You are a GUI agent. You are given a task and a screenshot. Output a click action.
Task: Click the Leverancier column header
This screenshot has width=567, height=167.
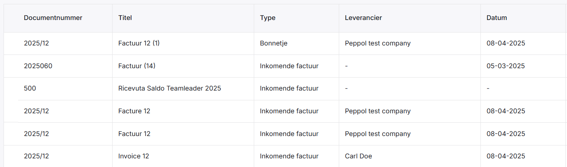[x=364, y=18]
